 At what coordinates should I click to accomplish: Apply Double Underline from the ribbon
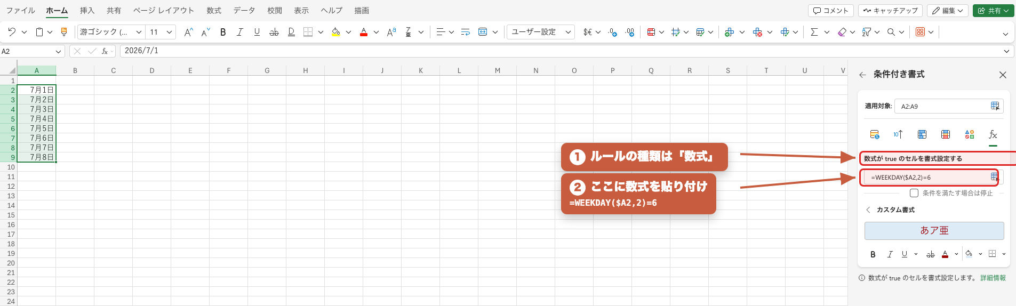pyautogui.click(x=291, y=32)
